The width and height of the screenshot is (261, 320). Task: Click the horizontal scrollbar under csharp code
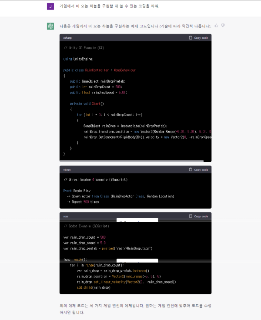click(x=132, y=161)
